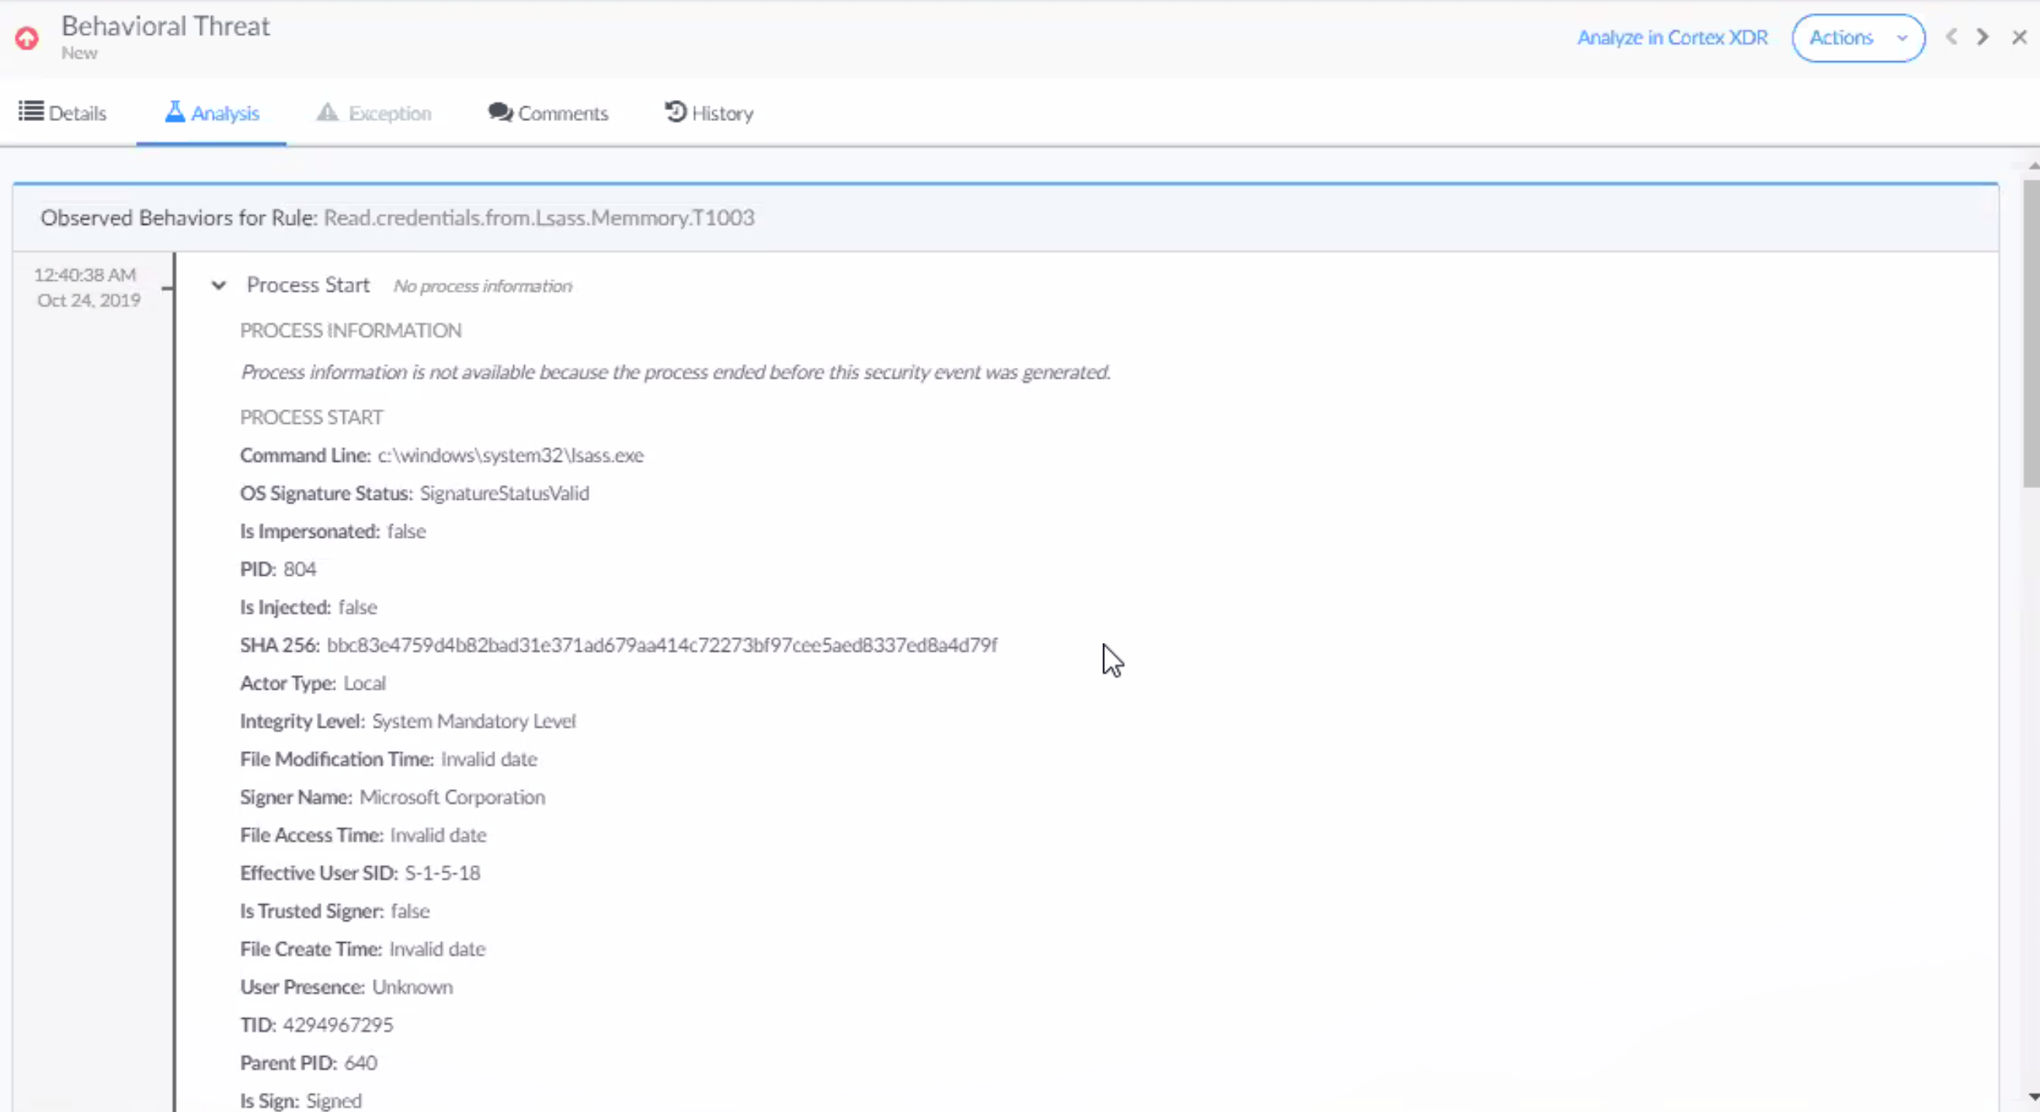Click the Analysis flask icon
Image resolution: width=2040 pixels, height=1112 pixels.
175,112
